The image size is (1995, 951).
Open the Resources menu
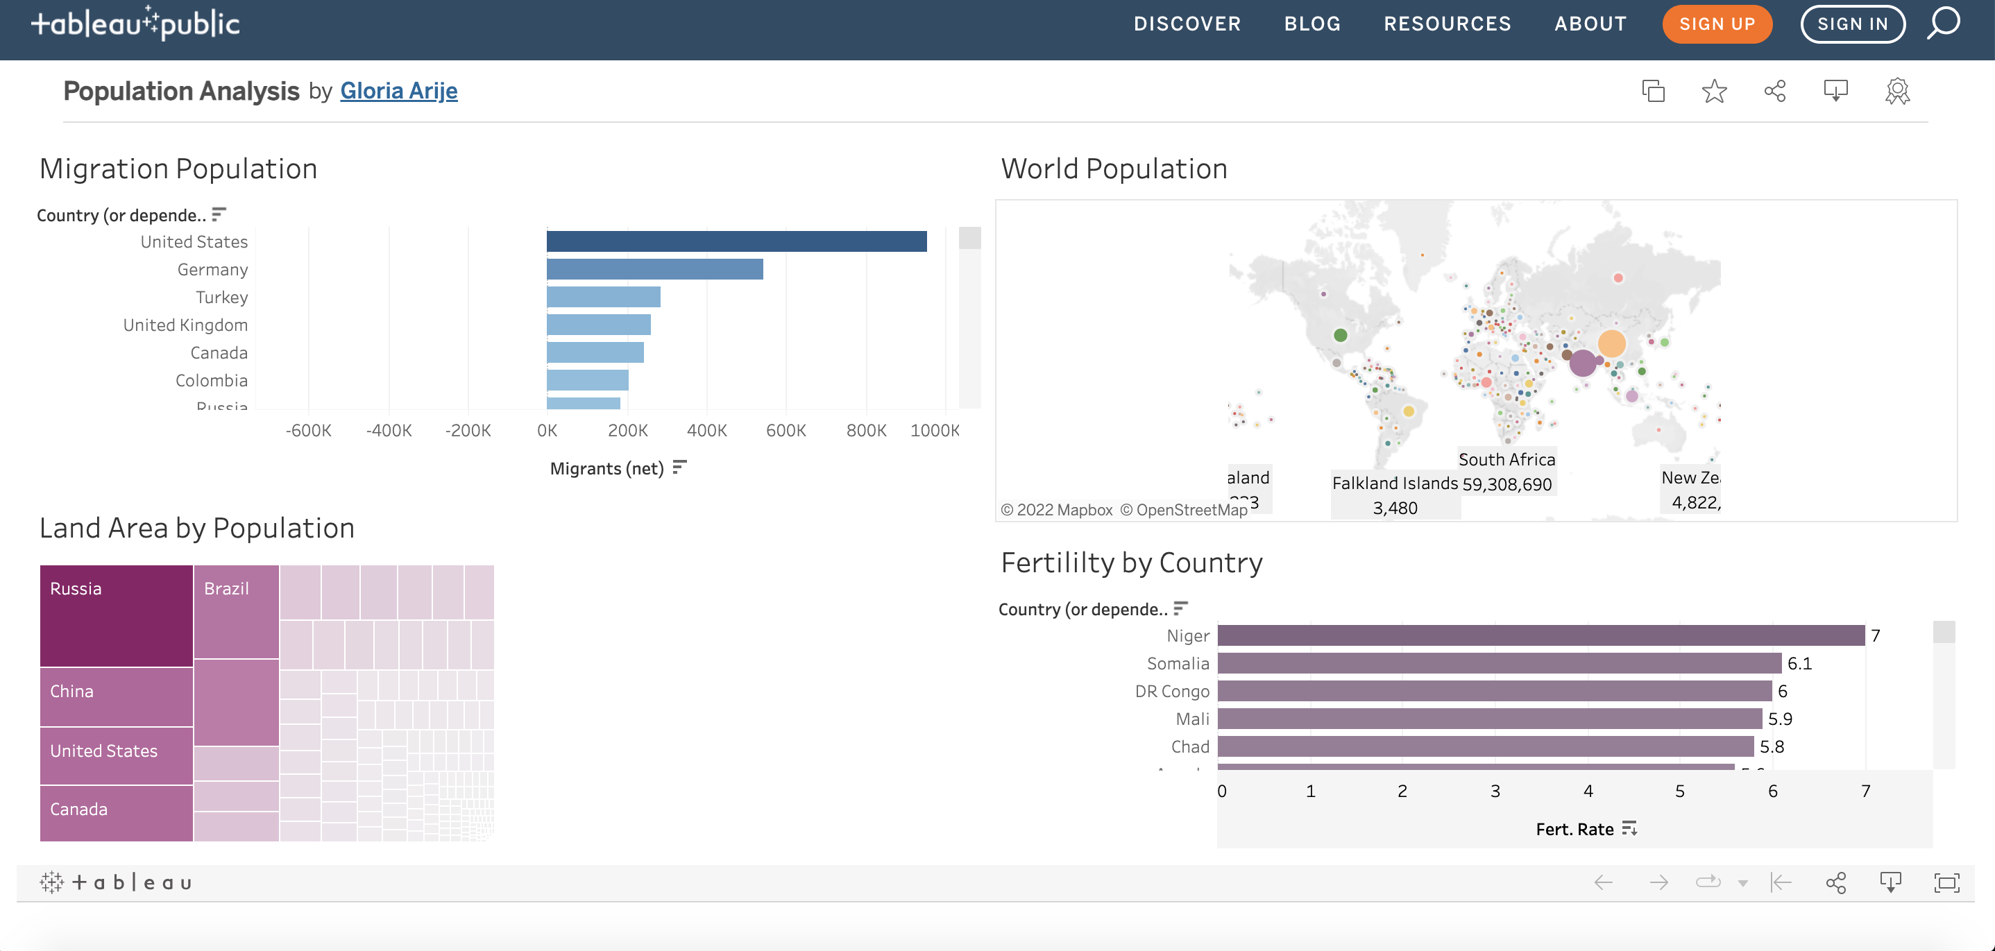pyautogui.click(x=1448, y=23)
